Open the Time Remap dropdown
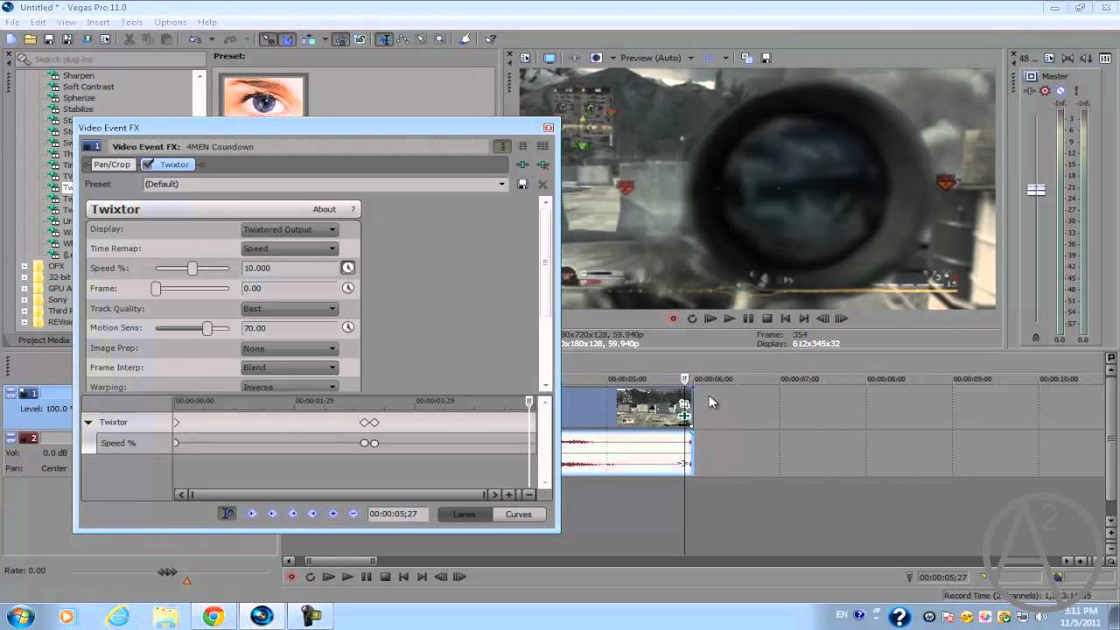Screen dimensions: 1120x630 [289, 248]
